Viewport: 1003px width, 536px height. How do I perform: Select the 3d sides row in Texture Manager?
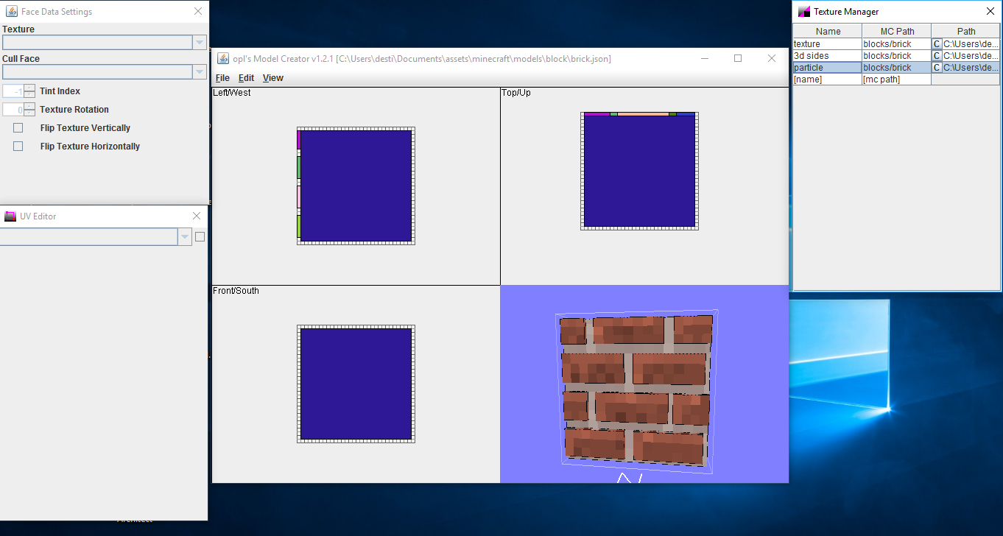826,55
